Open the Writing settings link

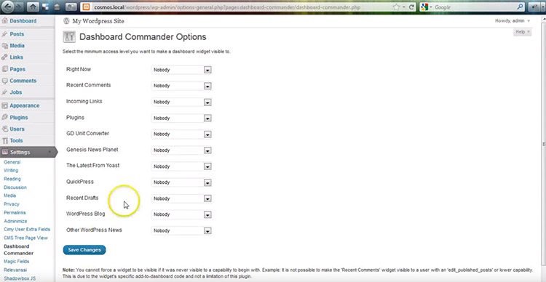[11, 170]
